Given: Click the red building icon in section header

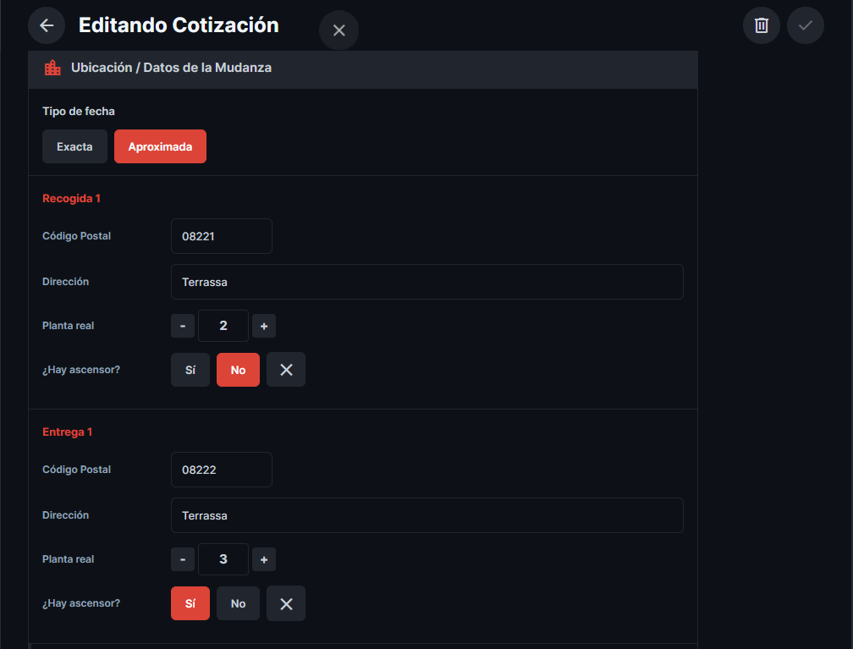Looking at the screenshot, I should (x=52, y=68).
